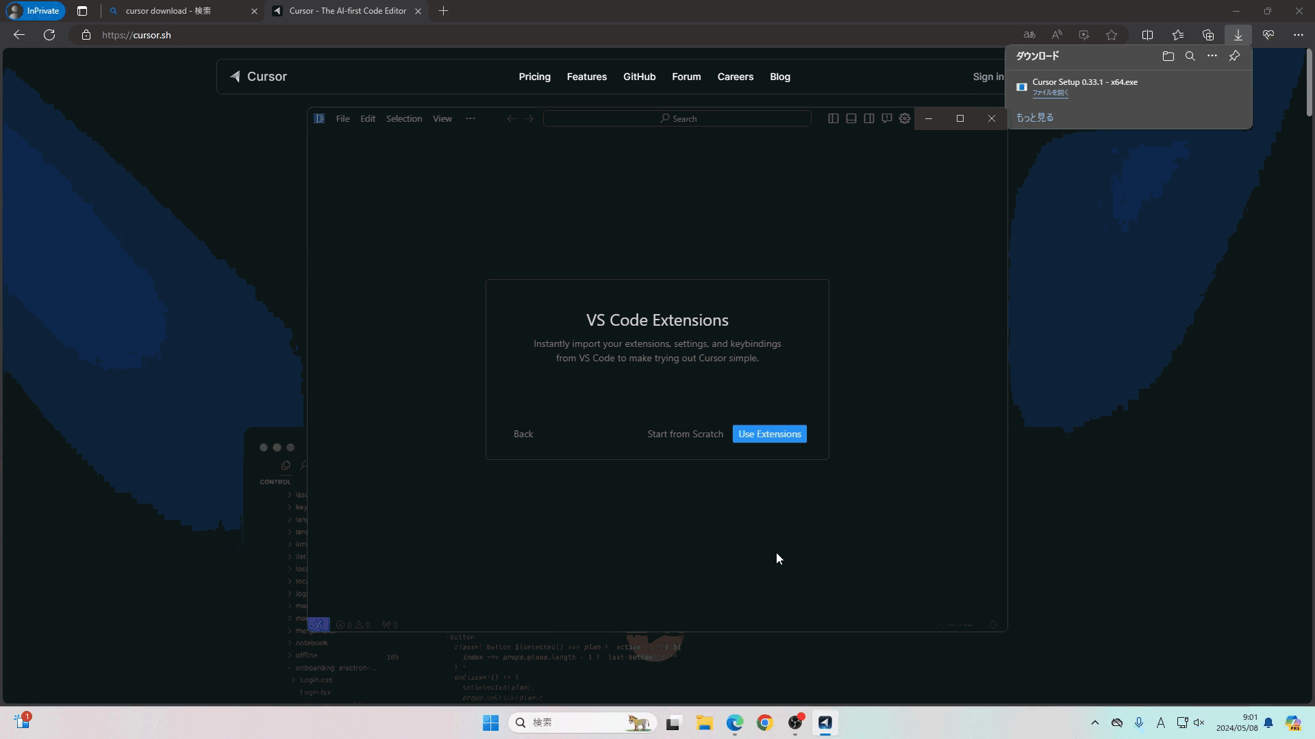The image size is (1315, 739).
Task: Click the Cursor app logo in titlebar
Action: pos(318,118)
